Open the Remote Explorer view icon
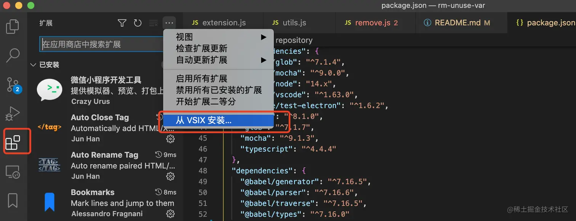The width and height of the screenshot is (576, 221). pyautogui.click(x=13, y=172)
